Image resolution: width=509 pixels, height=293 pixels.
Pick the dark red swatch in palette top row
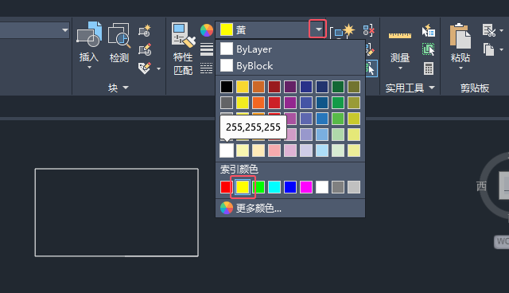(274, 87)
